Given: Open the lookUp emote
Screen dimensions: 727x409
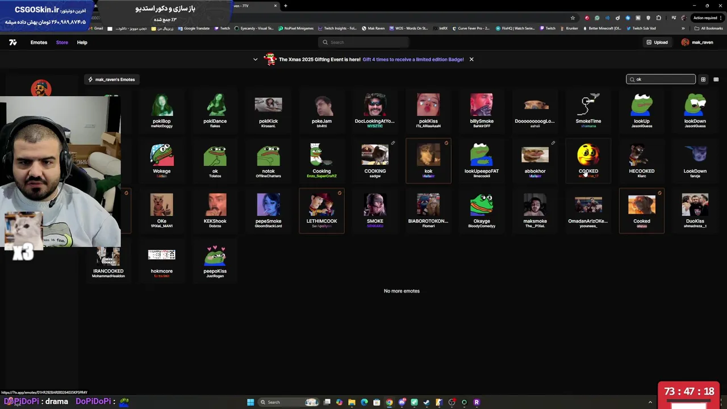Looking at the screenshot, I should [x=642, y=111].
